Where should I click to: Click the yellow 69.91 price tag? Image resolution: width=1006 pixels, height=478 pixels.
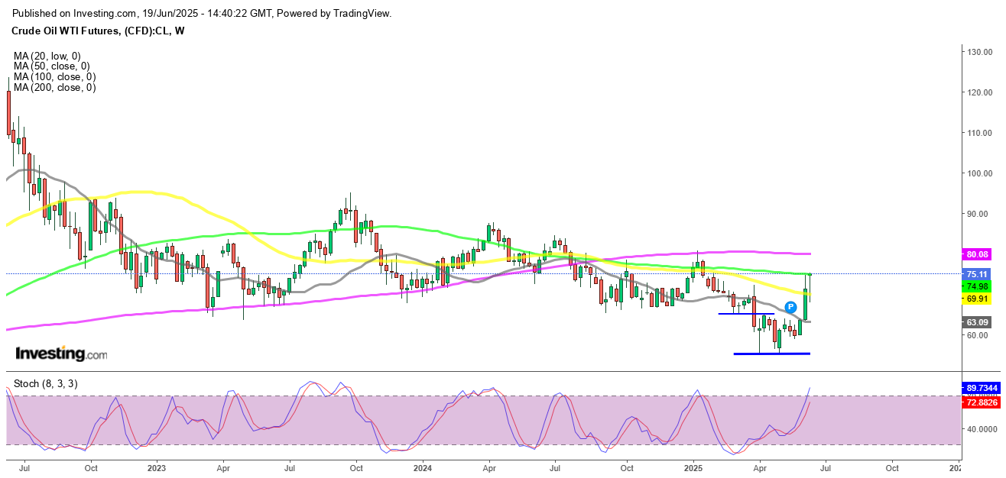tap(978, 300)
